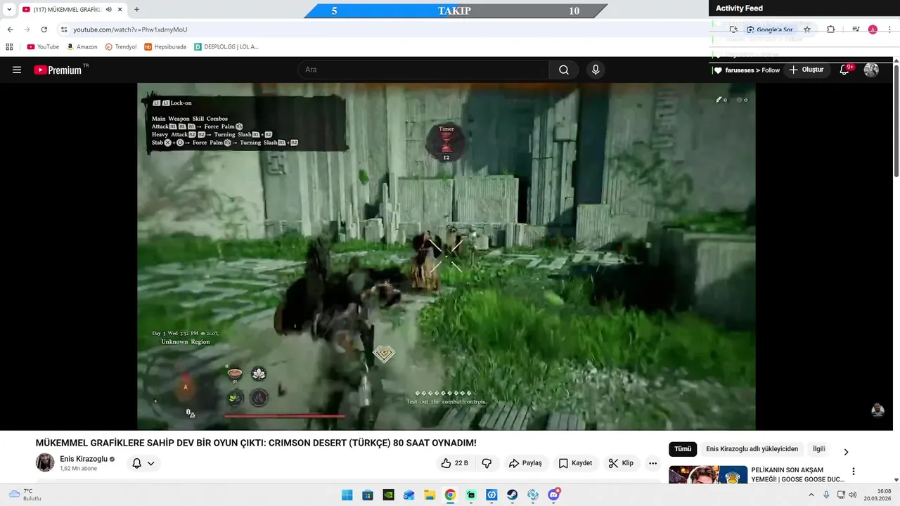
Task: Select the İlgili filter chip
Action: coord(819,449)
